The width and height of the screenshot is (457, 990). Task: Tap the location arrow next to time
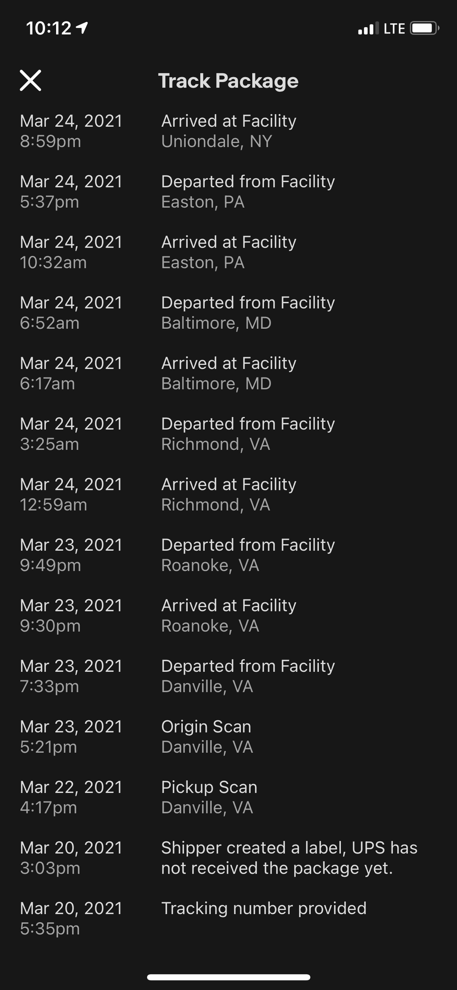(x=82, y=28)
